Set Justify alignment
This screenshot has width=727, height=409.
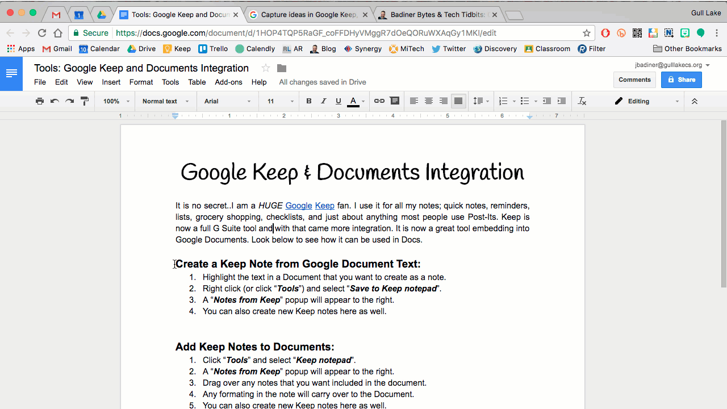tap(458, 101)
